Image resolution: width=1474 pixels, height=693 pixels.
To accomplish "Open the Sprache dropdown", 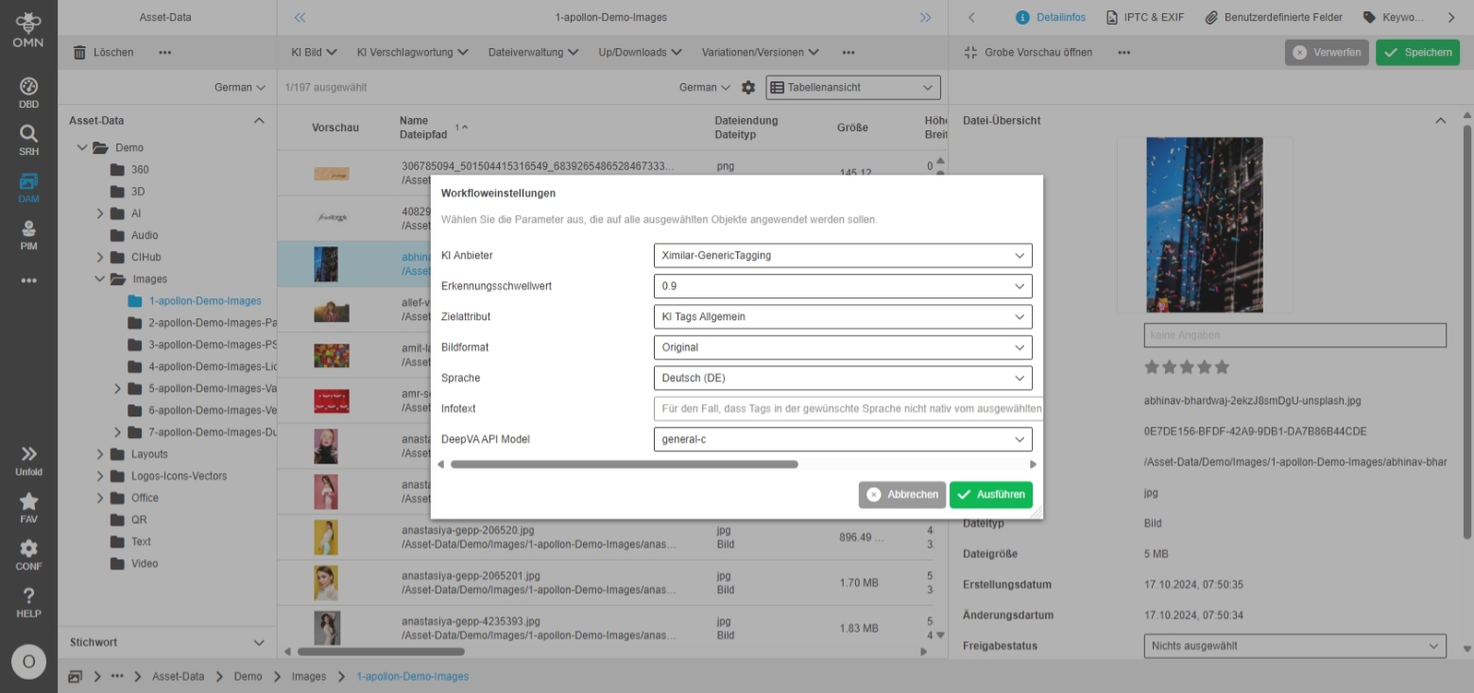I will pyautogui.click(x=843, y=378).
